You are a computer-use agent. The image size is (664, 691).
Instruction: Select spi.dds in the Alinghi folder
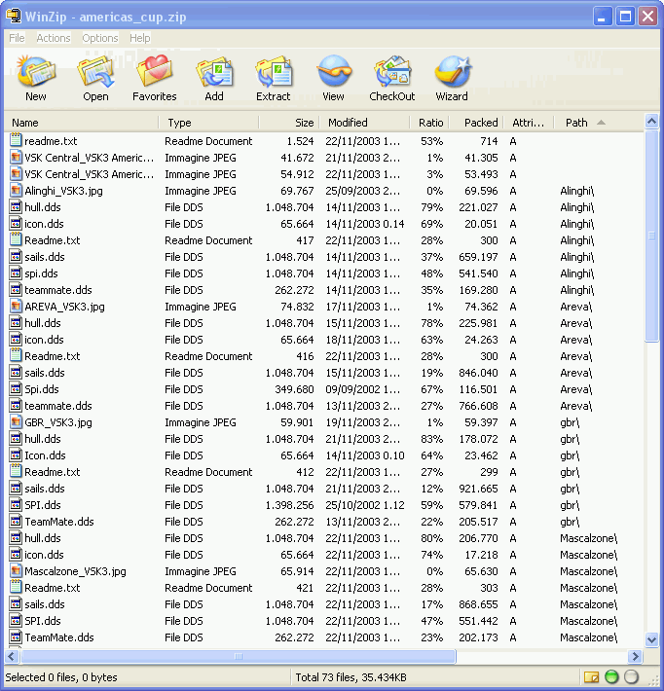tap(41, 273)
